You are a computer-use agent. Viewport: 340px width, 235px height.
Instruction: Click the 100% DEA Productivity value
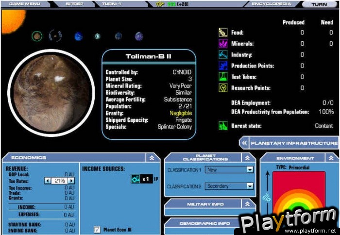(326, 112)
